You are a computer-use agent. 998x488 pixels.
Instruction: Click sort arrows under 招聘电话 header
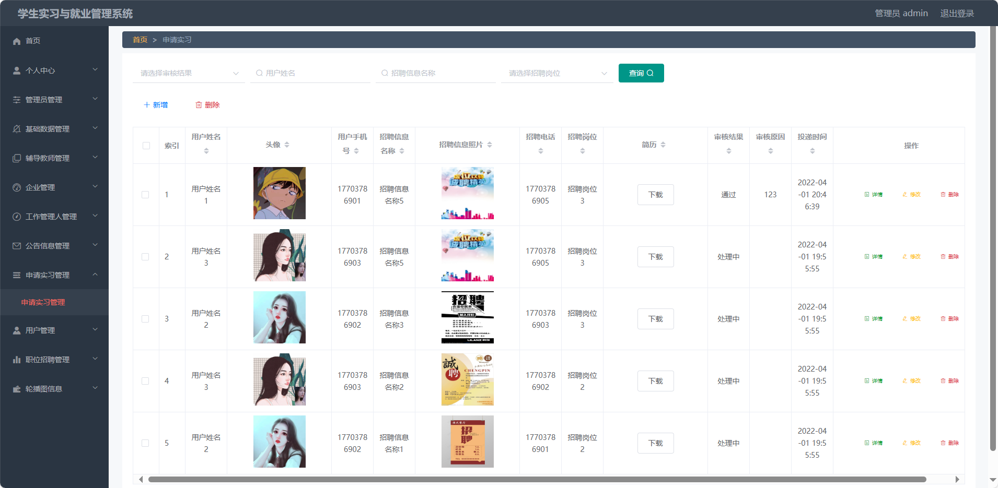click(x=541, y=151)
